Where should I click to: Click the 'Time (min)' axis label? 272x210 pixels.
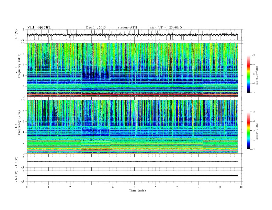click(x=137, y=190)
